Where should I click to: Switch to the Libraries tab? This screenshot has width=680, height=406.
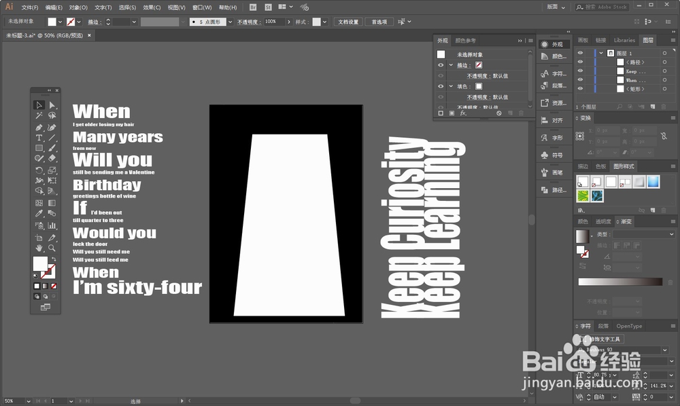click(624, 40)
